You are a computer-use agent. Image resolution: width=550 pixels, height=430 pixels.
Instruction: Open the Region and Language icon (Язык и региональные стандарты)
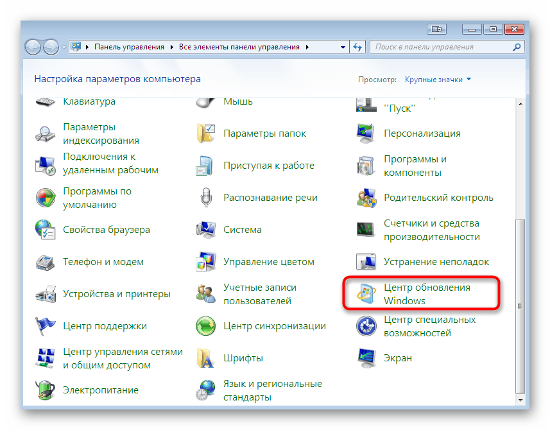click(x=206, y=390)
